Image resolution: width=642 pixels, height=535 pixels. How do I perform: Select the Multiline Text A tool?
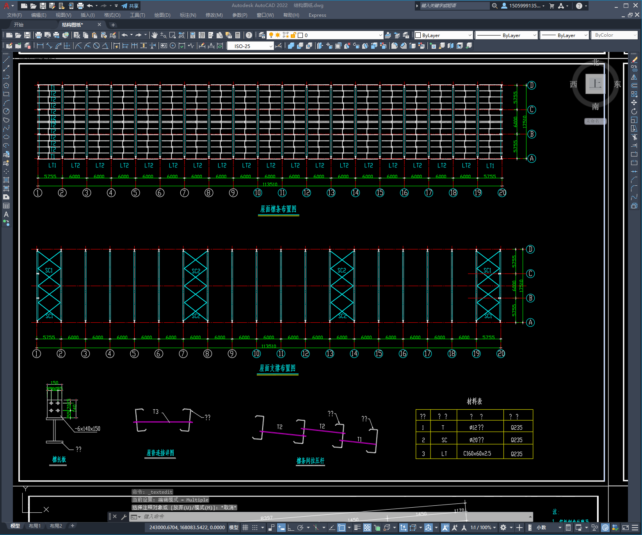[6, 214]
